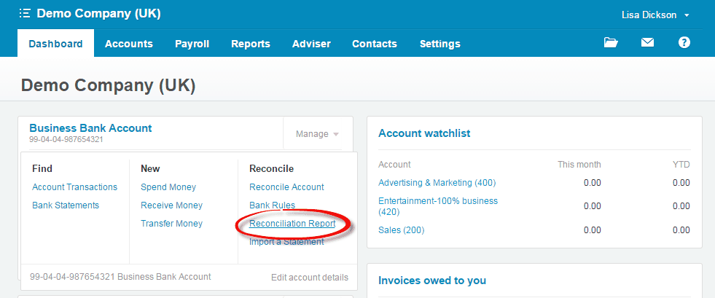
Task: Open the inbox mail envelope icon
Action: pos(647,43)
